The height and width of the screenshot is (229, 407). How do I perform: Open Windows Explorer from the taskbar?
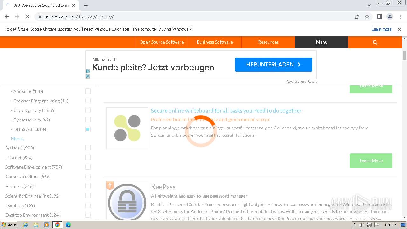[x=36, y=225]
